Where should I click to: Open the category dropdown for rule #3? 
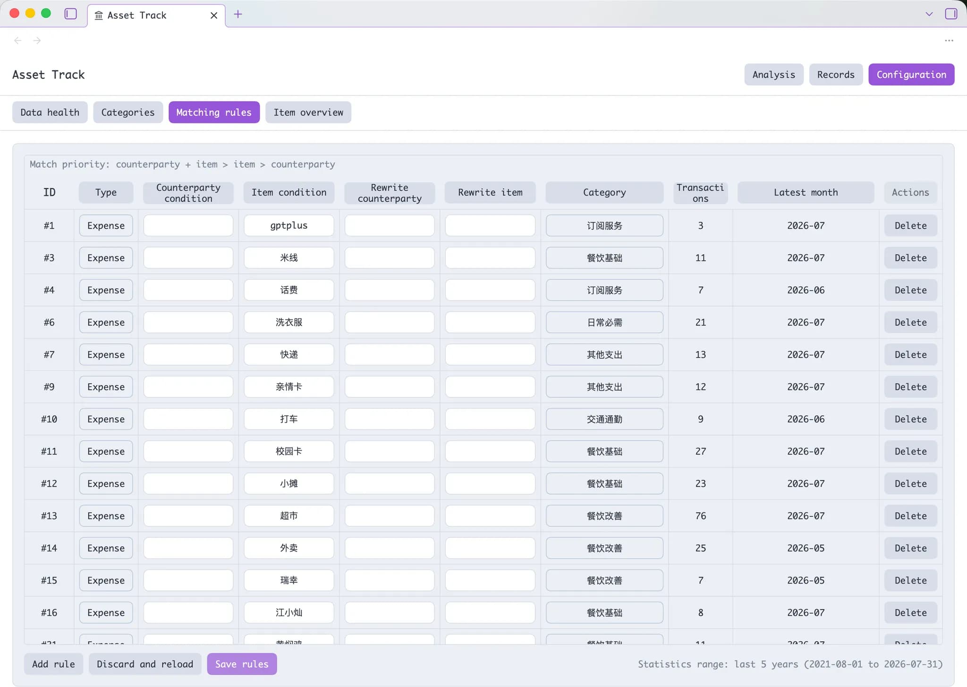[x=604, y=258]
